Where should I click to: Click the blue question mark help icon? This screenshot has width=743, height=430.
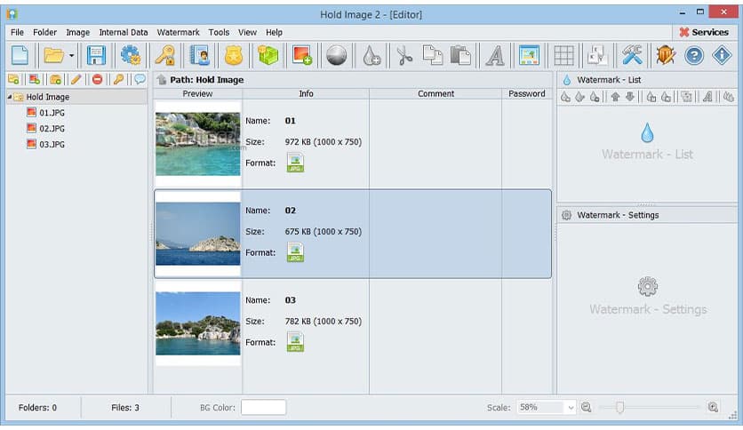point(693,55)
